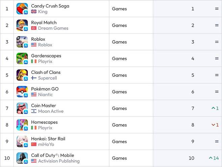The height and width of the screenshot is (167, 222).
Task: Click the Royal Match app icon
Action: coord(22,25)
